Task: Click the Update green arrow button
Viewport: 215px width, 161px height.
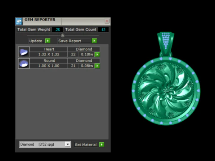Action: 47,41
